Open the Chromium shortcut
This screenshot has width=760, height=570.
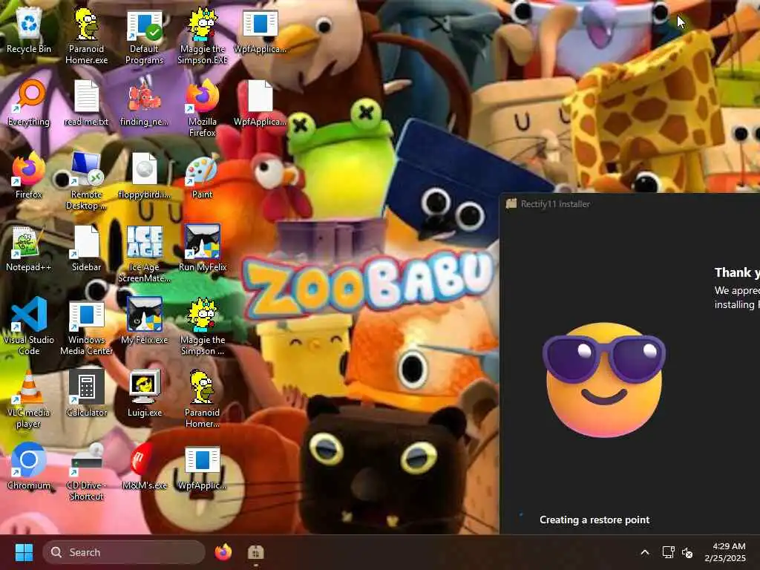coord(29,467)
